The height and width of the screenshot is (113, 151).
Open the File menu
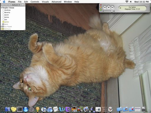(x=20, y=2)
